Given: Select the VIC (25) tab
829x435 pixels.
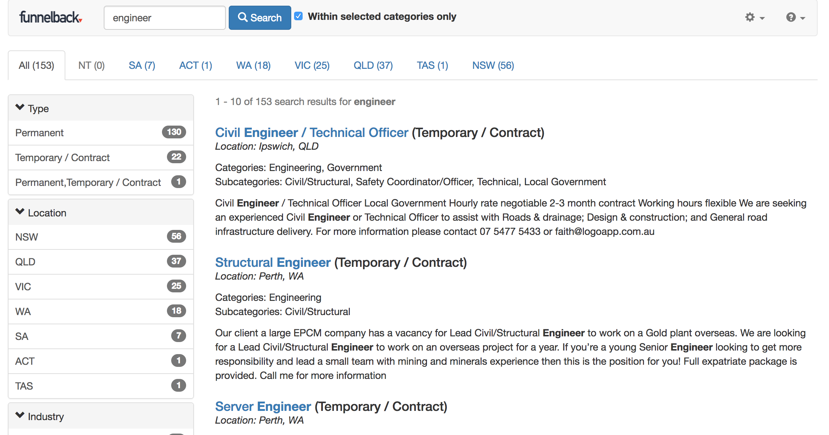Looking at the screenshot, I should pyautogui.click(x=312, y=66).
